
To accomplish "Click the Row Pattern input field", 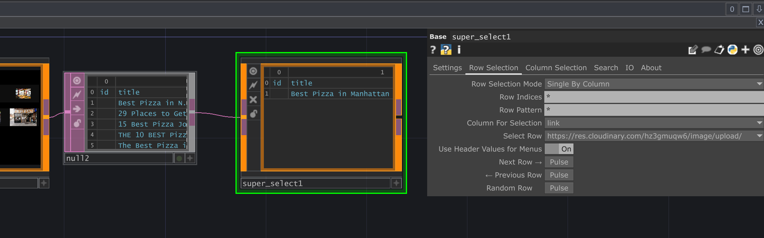I will (x=654, y=110).
